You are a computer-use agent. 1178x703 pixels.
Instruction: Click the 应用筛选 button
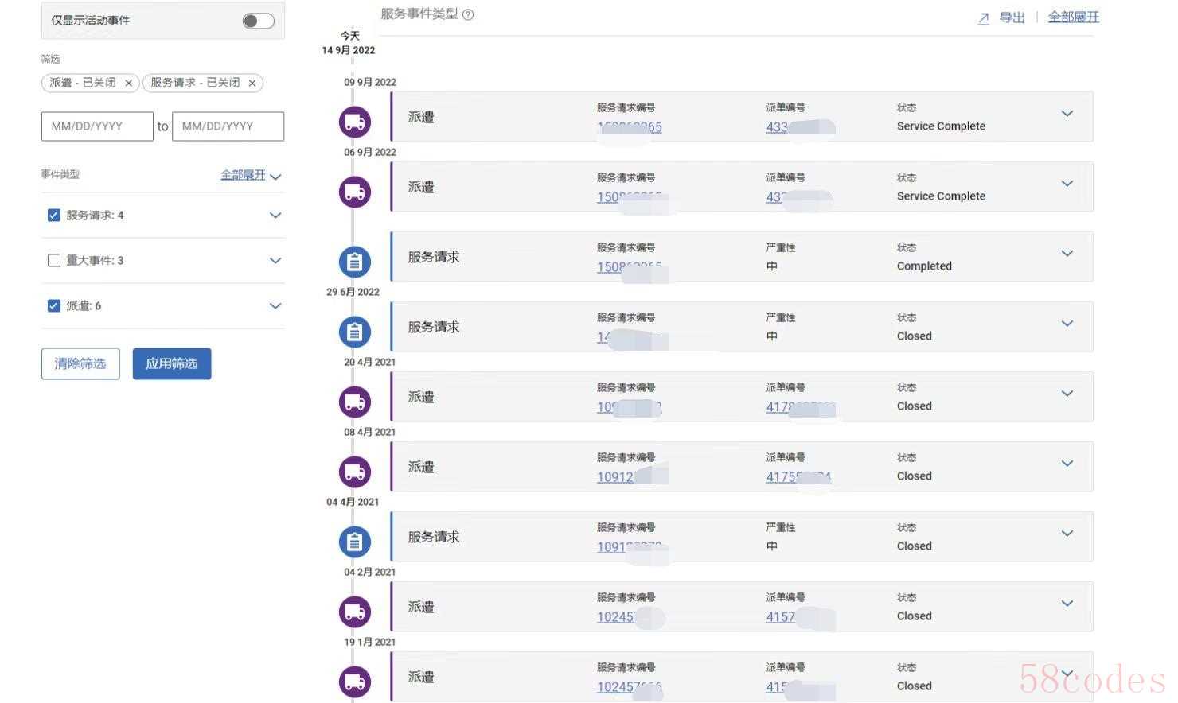pos(172,363)
